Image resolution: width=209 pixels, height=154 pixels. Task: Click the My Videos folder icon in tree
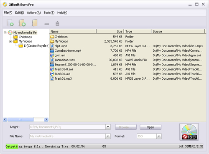(15, 41)
